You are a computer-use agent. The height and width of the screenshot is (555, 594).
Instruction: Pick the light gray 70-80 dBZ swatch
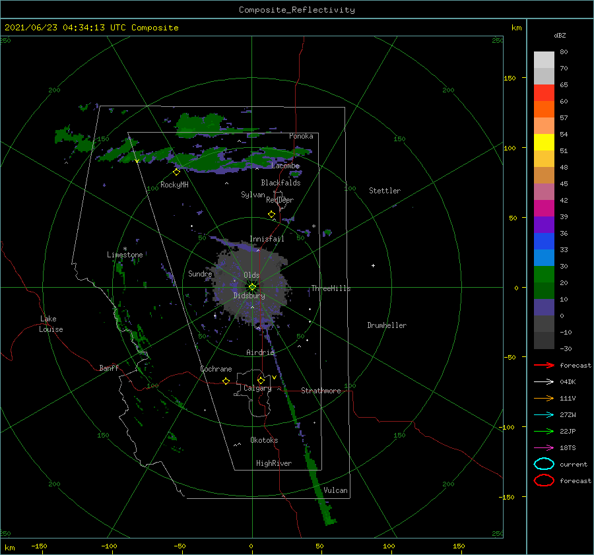[x=544, y=60]
